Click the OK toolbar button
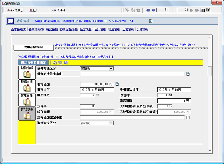224x164 pixels. 33,10
